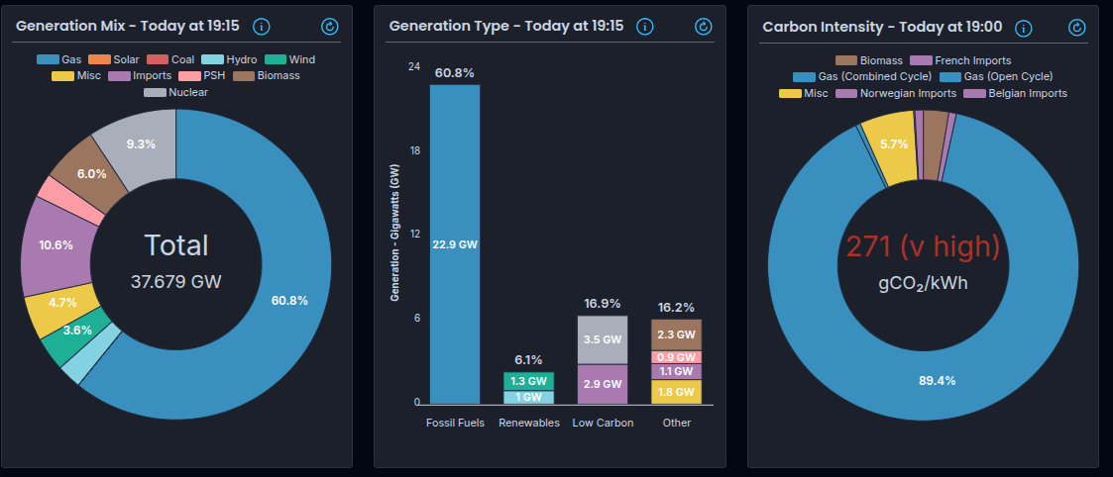Click the 1.1 GW purple bar segment

pyautogui.click(x=677, y=371)
